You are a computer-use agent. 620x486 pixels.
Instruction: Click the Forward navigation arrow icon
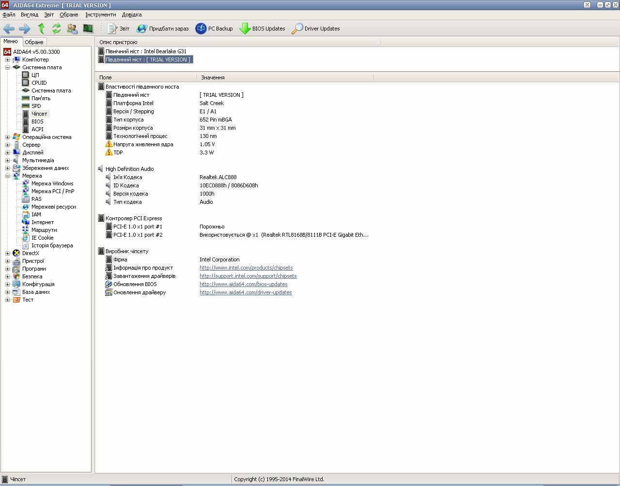[24, 29]
